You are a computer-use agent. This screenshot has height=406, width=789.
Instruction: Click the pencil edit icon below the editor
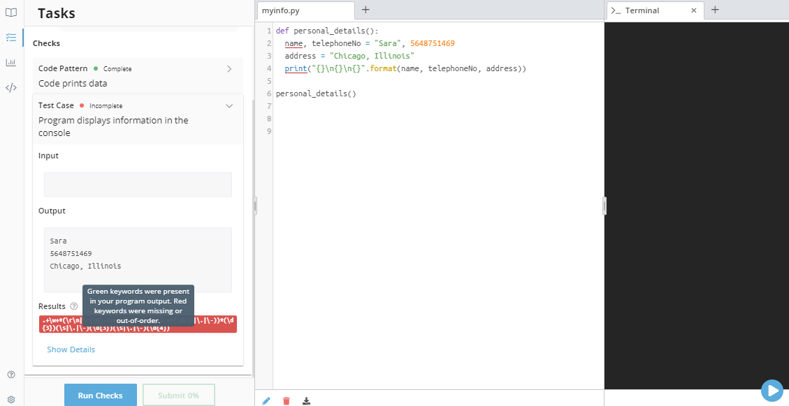(x=266, y=400)
